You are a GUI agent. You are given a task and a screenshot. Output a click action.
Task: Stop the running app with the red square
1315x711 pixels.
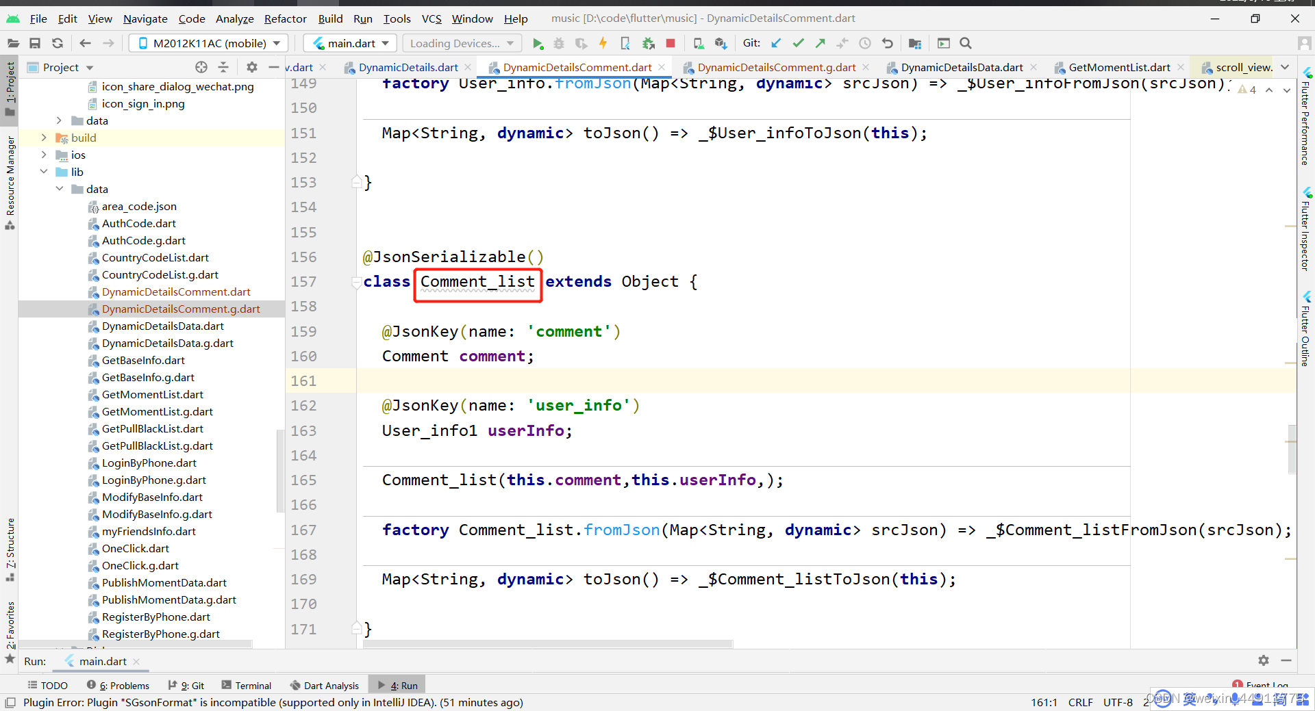[x=671, y=43]
